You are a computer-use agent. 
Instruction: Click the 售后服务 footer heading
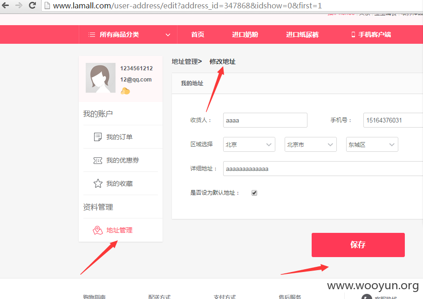[x=290, y=297]
